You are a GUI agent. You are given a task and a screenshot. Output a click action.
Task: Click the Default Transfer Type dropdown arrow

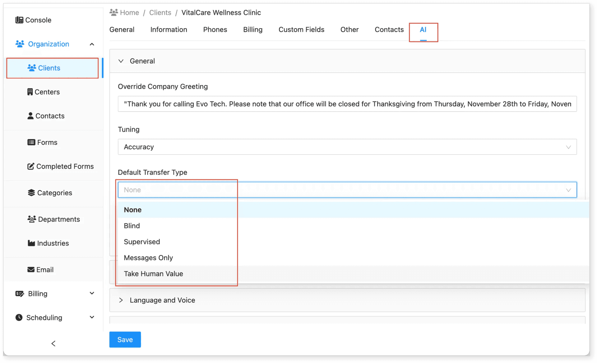(568, 190)
